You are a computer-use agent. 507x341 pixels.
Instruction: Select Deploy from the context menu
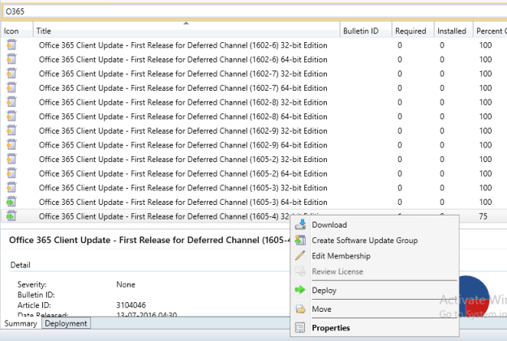375,290
